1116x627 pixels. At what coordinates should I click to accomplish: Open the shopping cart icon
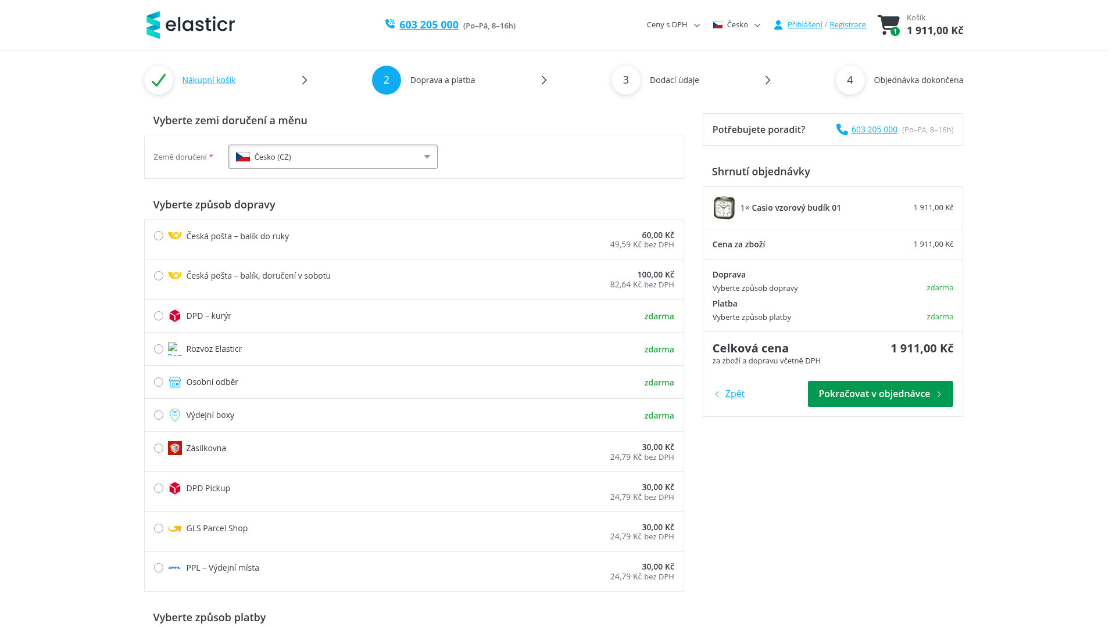click(x=889, y=25)
